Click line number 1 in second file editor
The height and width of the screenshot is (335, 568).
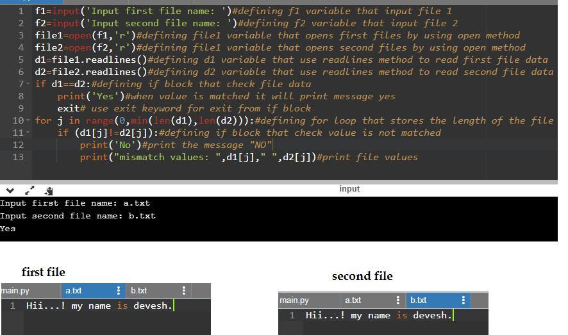(292, 316)
